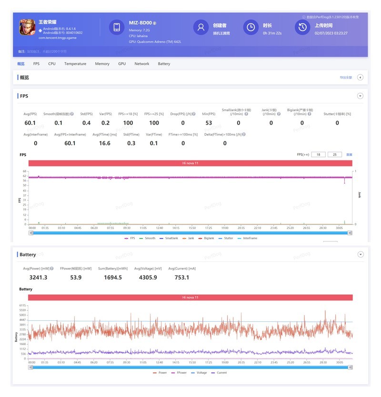Click help icon beside Drop(FPS) label
The width and height of the screenshot is (381, 397).
click(x=194, y=114)
